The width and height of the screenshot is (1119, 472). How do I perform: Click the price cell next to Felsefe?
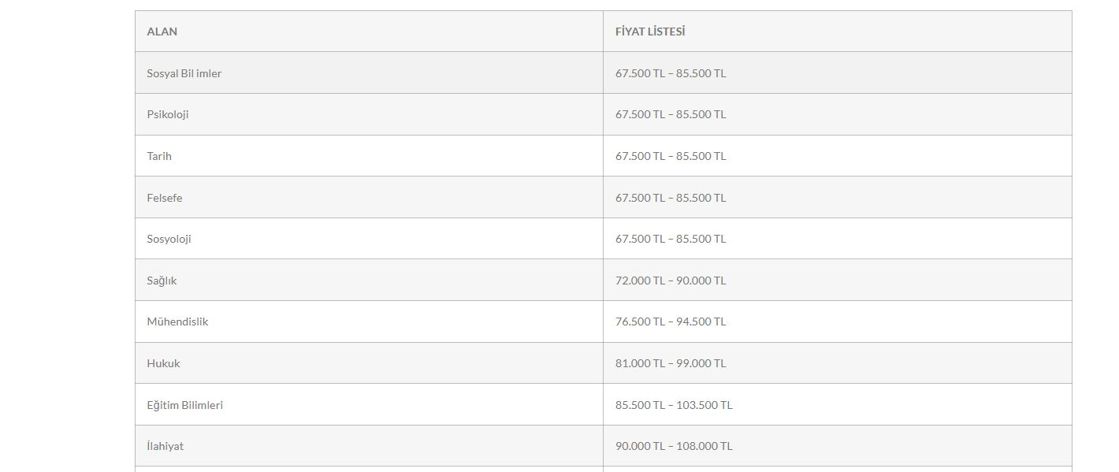pyautogui.click(x=838, y=198)
